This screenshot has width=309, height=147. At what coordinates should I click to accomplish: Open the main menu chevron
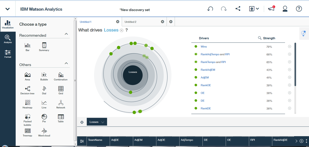[7, 9]
